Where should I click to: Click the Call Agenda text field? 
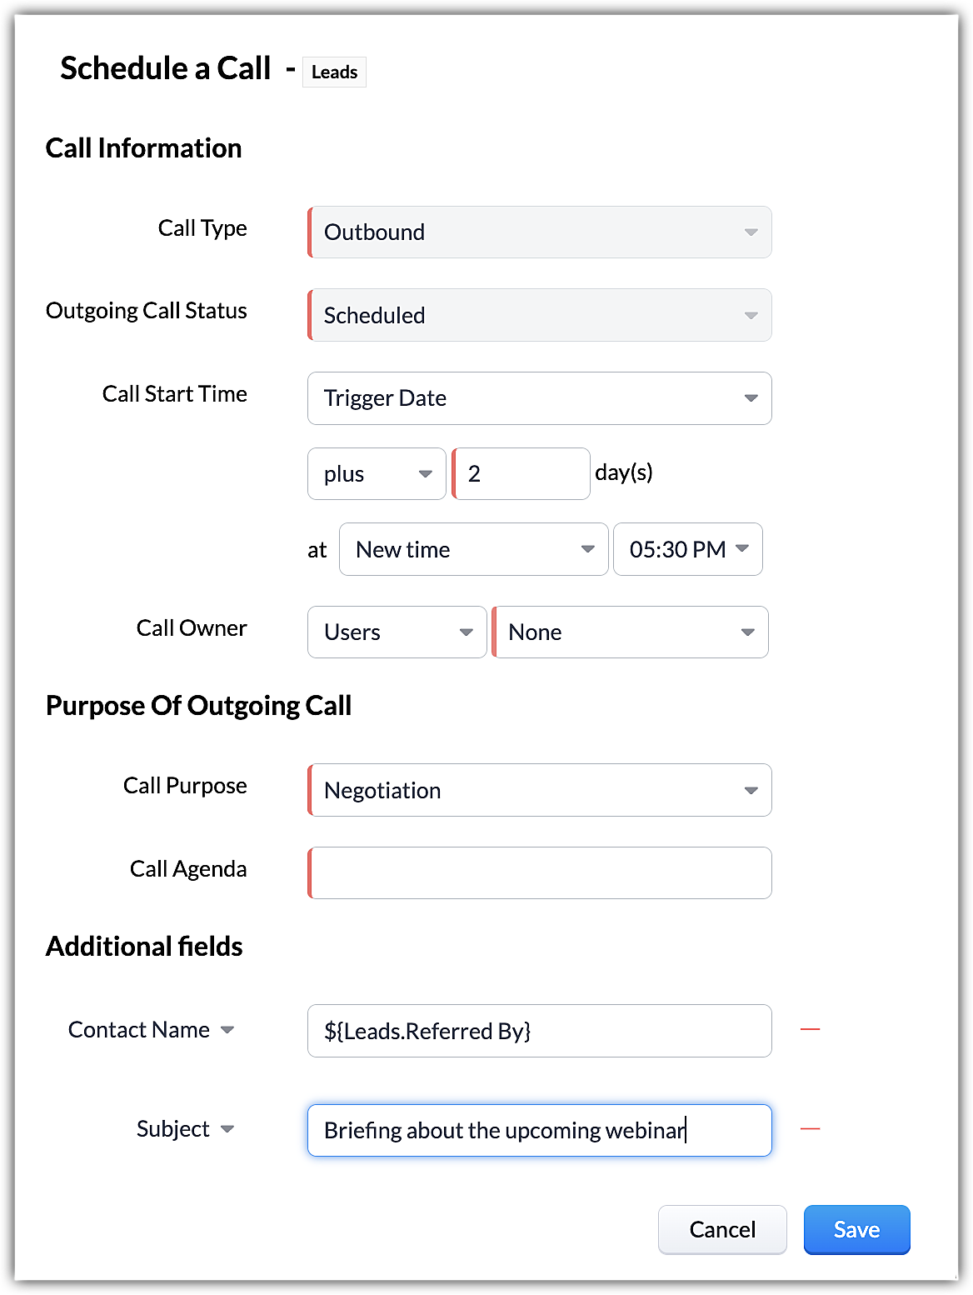pos(539,873)
